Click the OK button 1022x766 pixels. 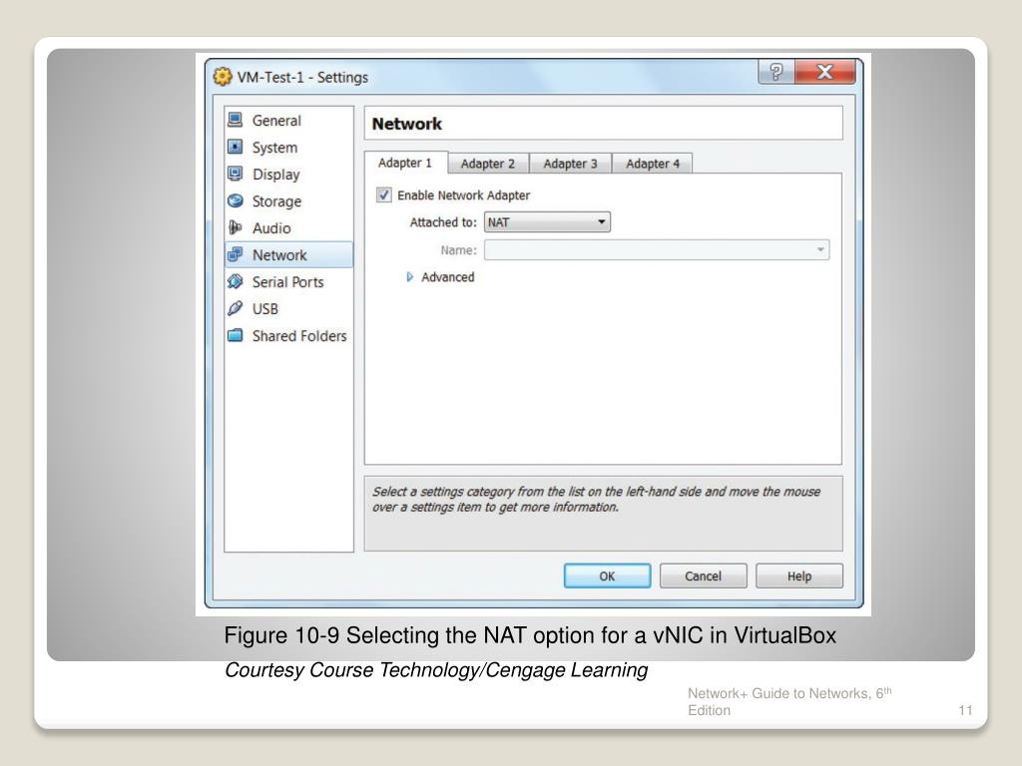pos(607,575)
